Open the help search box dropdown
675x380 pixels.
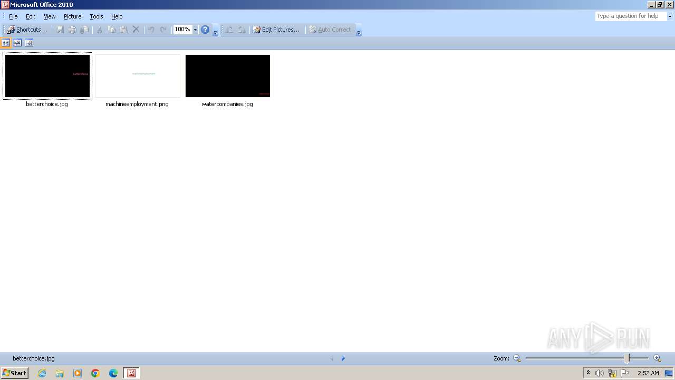[x=670, y=16]
